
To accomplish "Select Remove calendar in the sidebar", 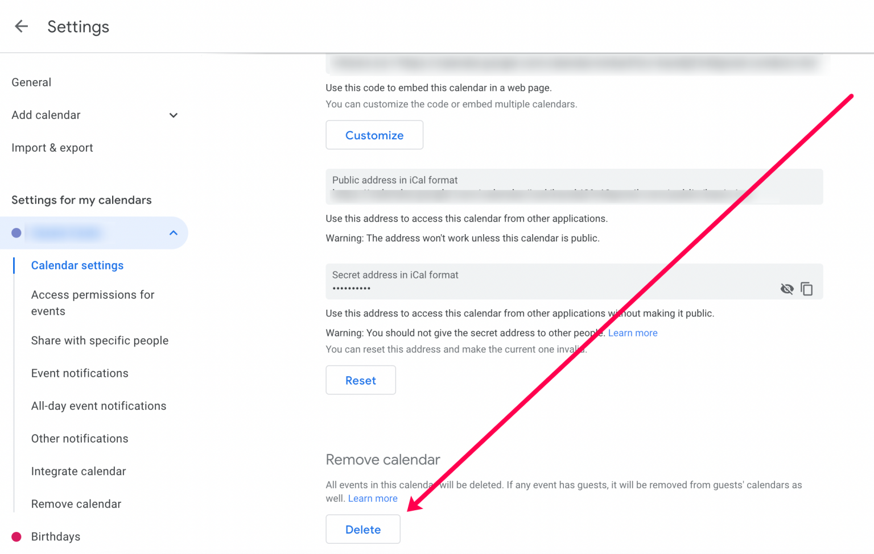I will 76,503.
